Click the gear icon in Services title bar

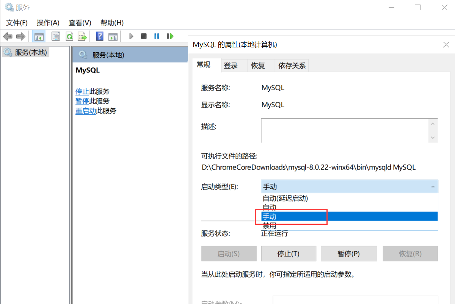tap(9, 7)
